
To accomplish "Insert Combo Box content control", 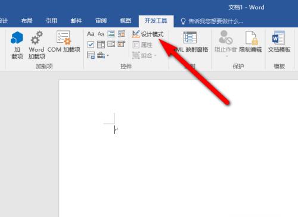I will pos(101,45).
